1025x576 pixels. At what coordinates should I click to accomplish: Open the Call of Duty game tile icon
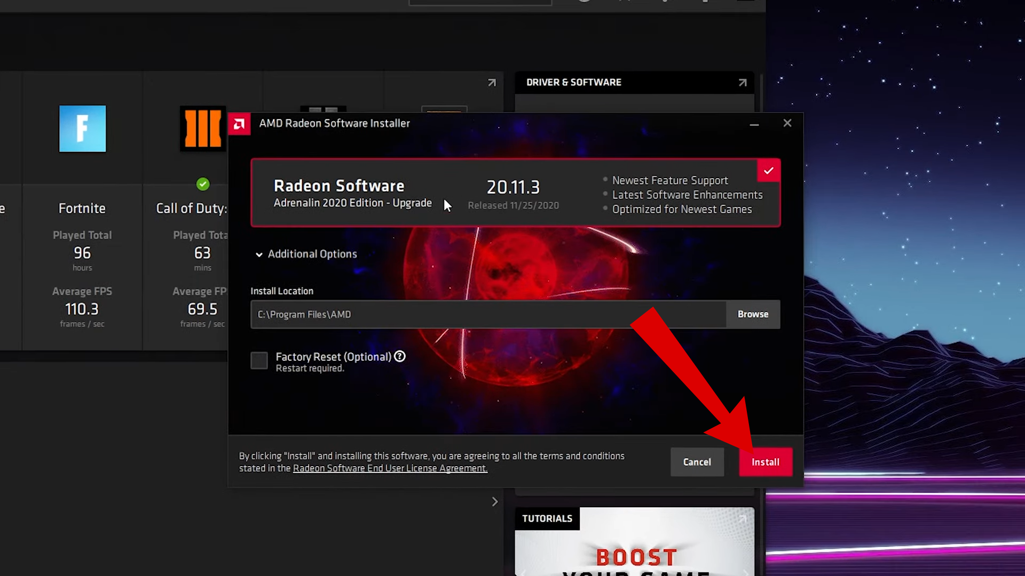202,129
